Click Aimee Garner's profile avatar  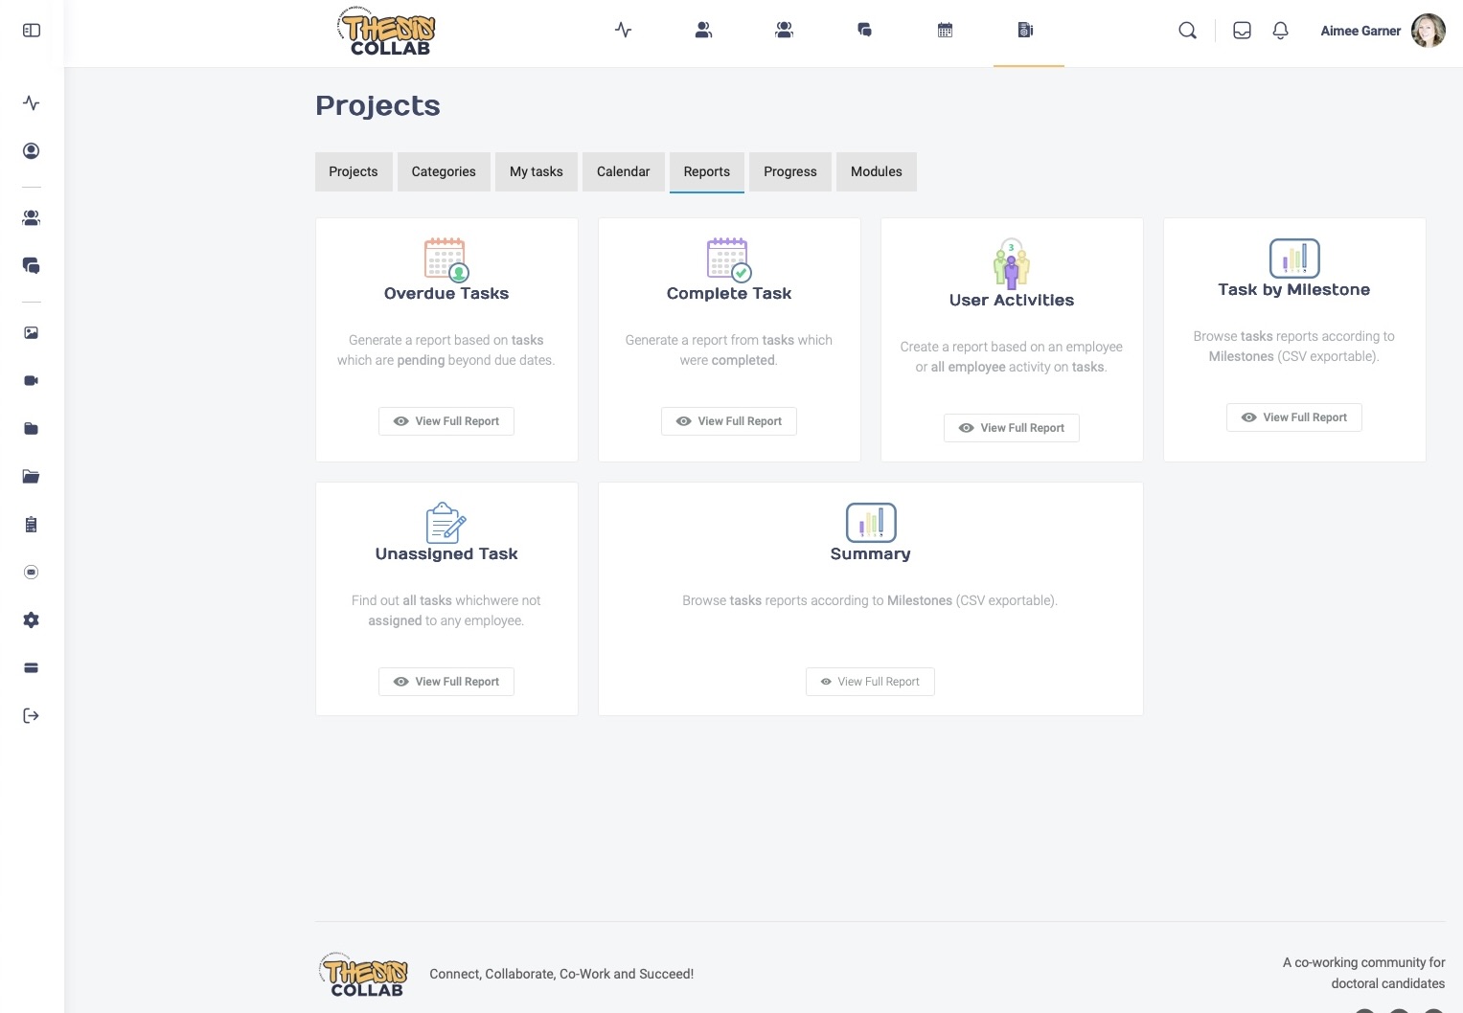tap(1428, 31)
